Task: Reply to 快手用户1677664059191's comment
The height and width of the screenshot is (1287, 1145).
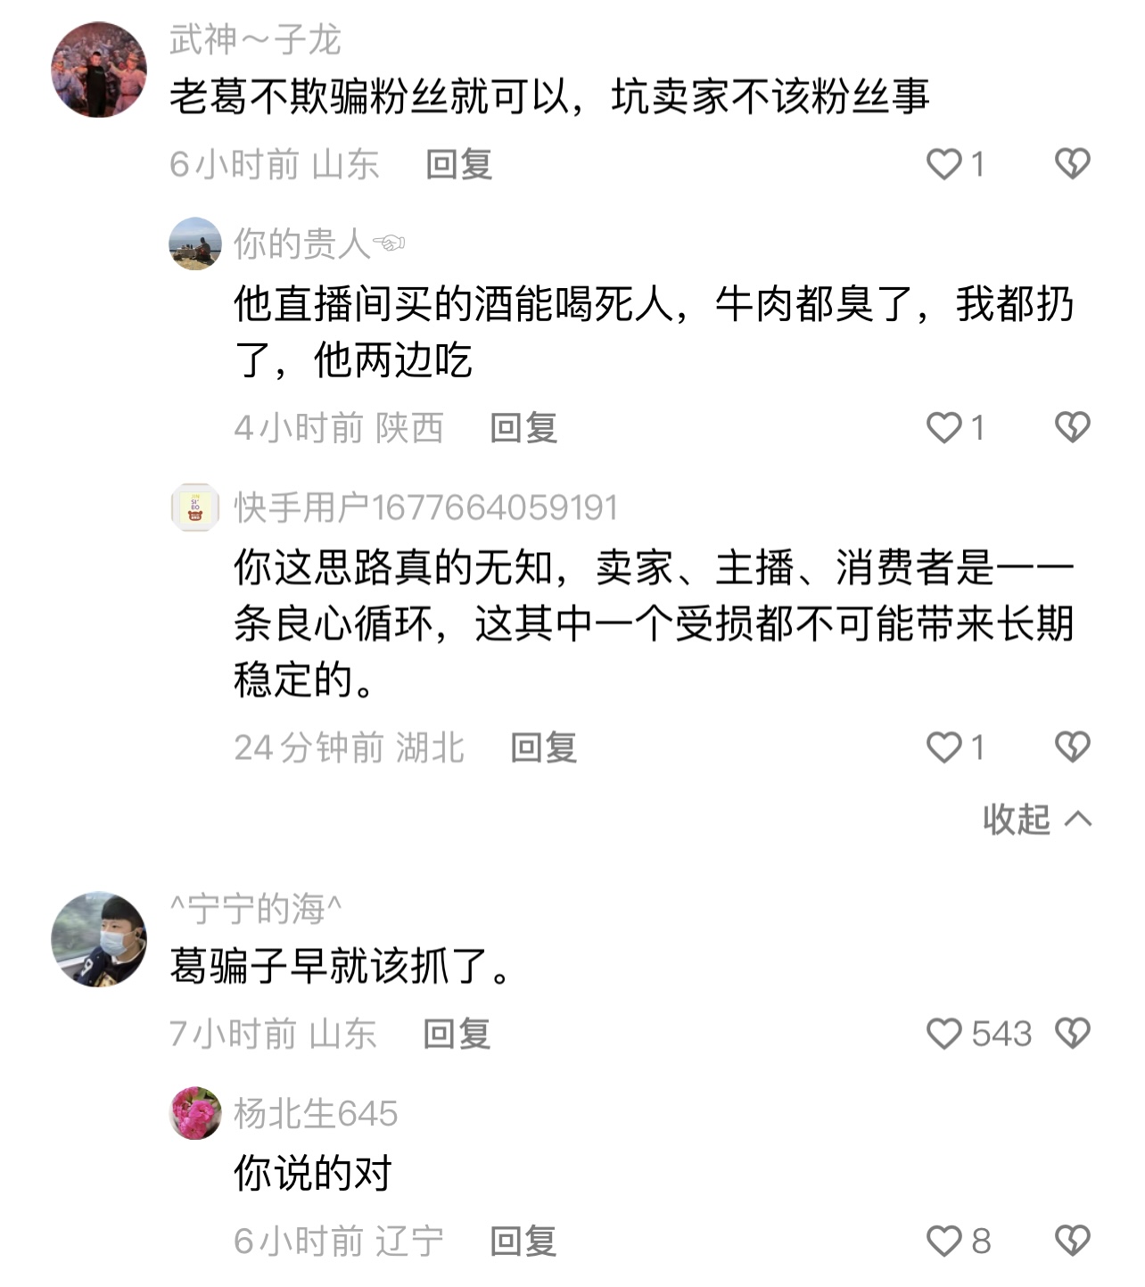Action: (x=543, y=747)
